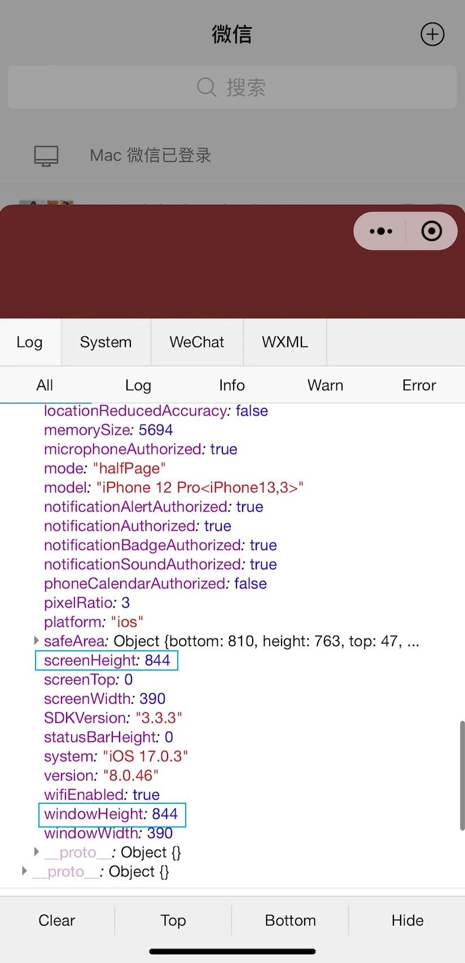
Task: Jump to log Bottom
Action: click(x=291, y=920)
